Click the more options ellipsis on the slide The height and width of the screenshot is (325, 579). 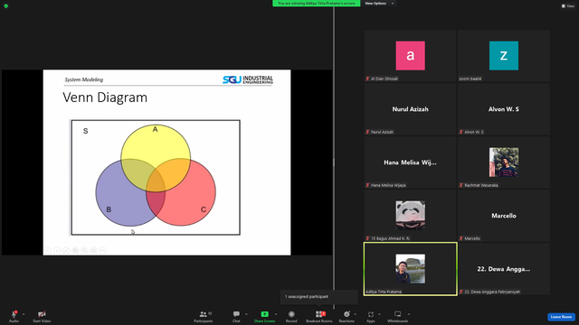(x=103, y=251)
